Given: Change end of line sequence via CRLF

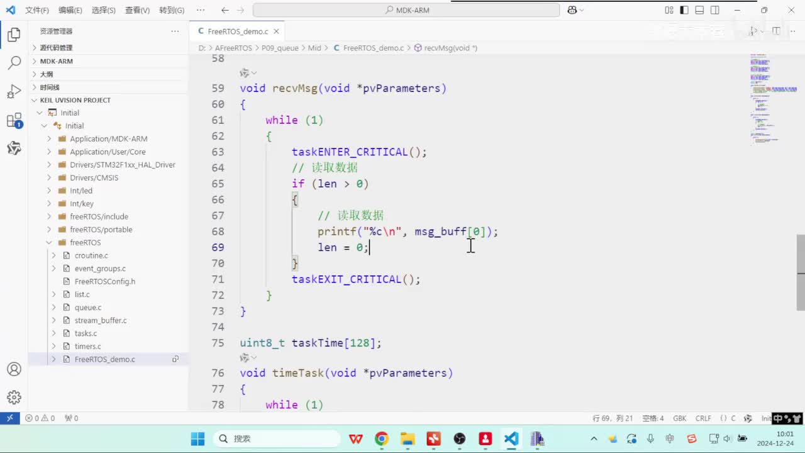Looking at the screenshot, I should tap(703, 418).
